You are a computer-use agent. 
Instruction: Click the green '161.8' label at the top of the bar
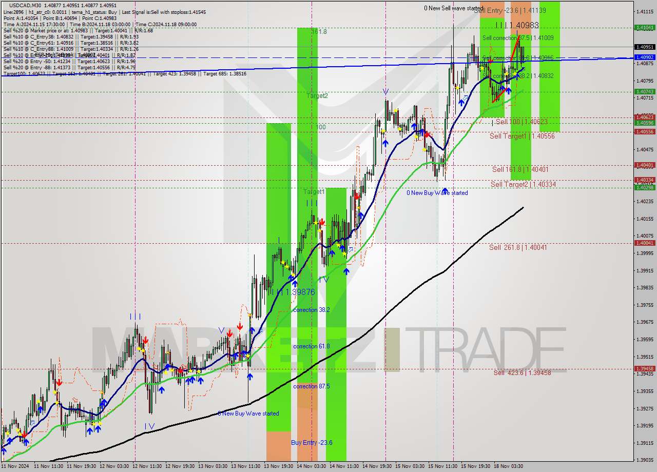click(x=319, y=32)
